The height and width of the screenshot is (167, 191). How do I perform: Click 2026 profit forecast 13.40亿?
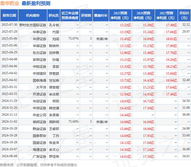click(148, 74)
